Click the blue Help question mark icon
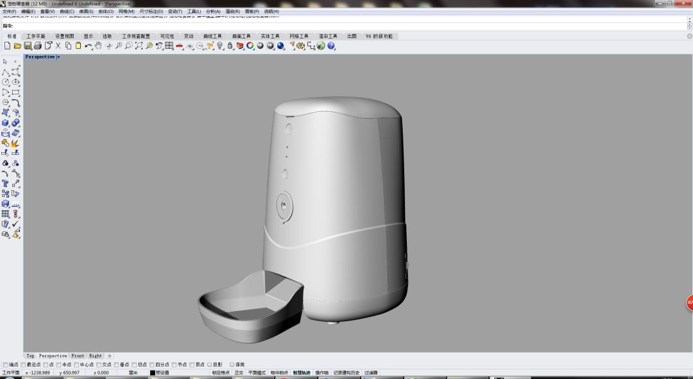Screen dimensions: 693x379 tap(331, 46)
